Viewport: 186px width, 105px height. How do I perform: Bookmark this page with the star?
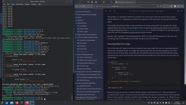(161, 6)
